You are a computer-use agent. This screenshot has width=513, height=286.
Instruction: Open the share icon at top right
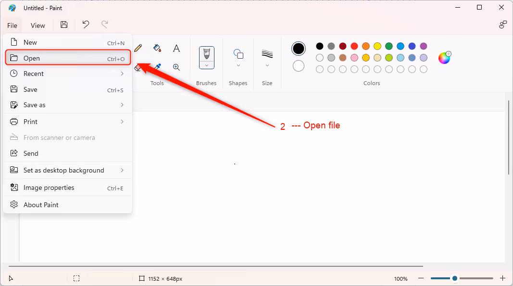pyautogui.click(x=502, y=25)
